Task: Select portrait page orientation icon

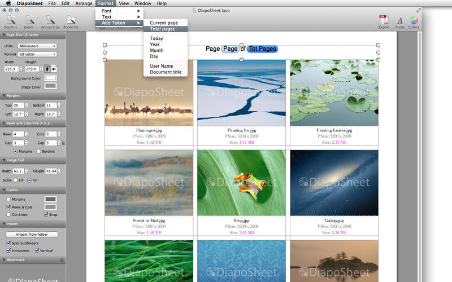Action: pos(47,69)
